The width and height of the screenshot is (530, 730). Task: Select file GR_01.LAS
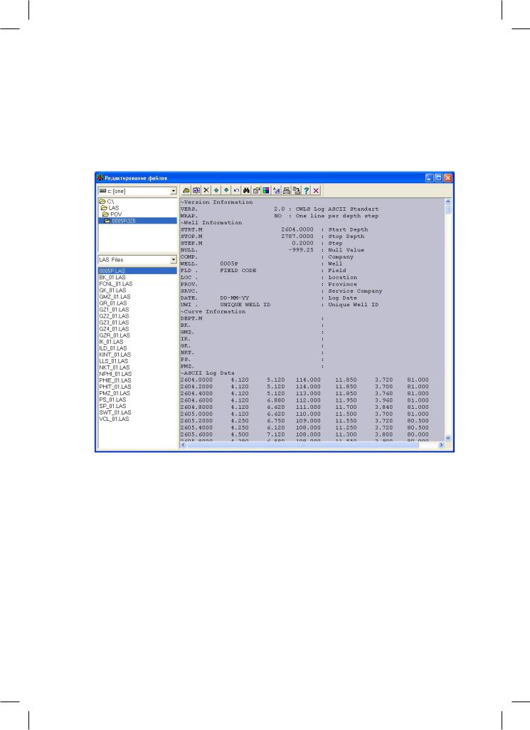(x=113, y=303)
